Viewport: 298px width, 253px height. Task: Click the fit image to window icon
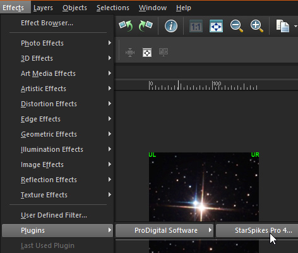(216, 27)
